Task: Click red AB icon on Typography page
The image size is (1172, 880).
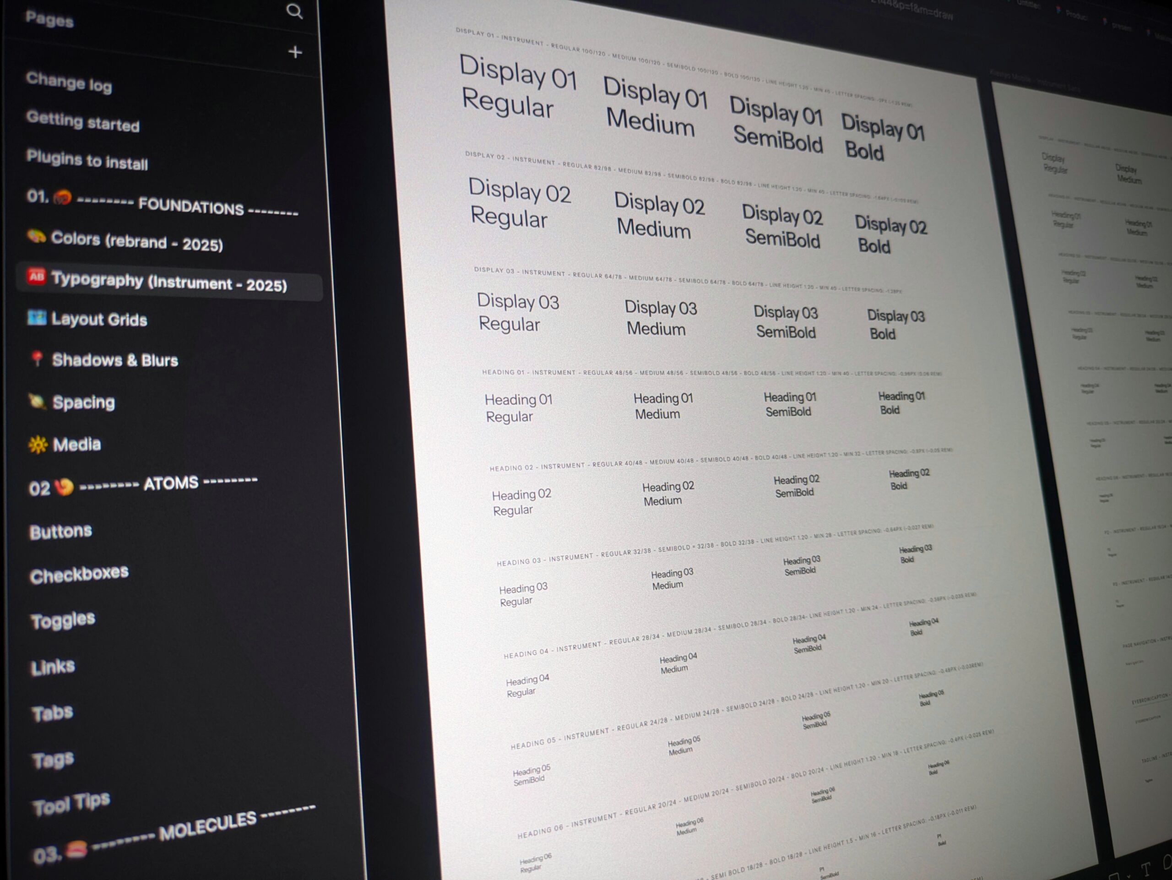Action: (x=36, y=276)
